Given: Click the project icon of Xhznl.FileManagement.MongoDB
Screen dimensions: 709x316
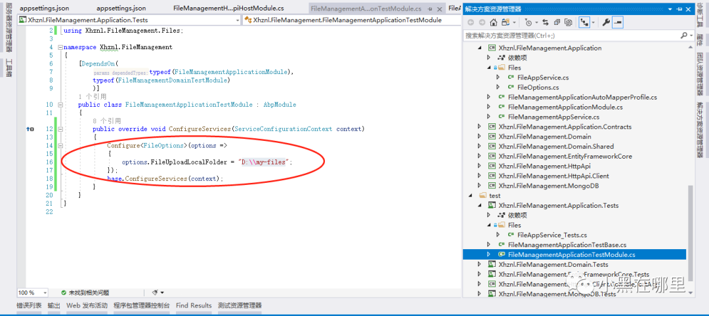Looking at the screenshot, I should click(x=492, y=186).
